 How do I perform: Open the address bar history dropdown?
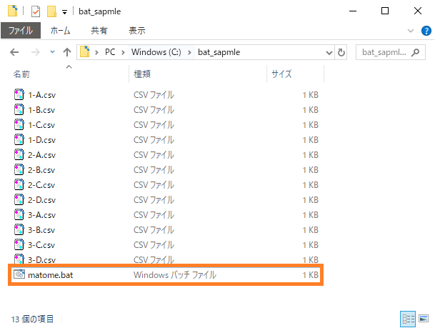pos(329,52)
